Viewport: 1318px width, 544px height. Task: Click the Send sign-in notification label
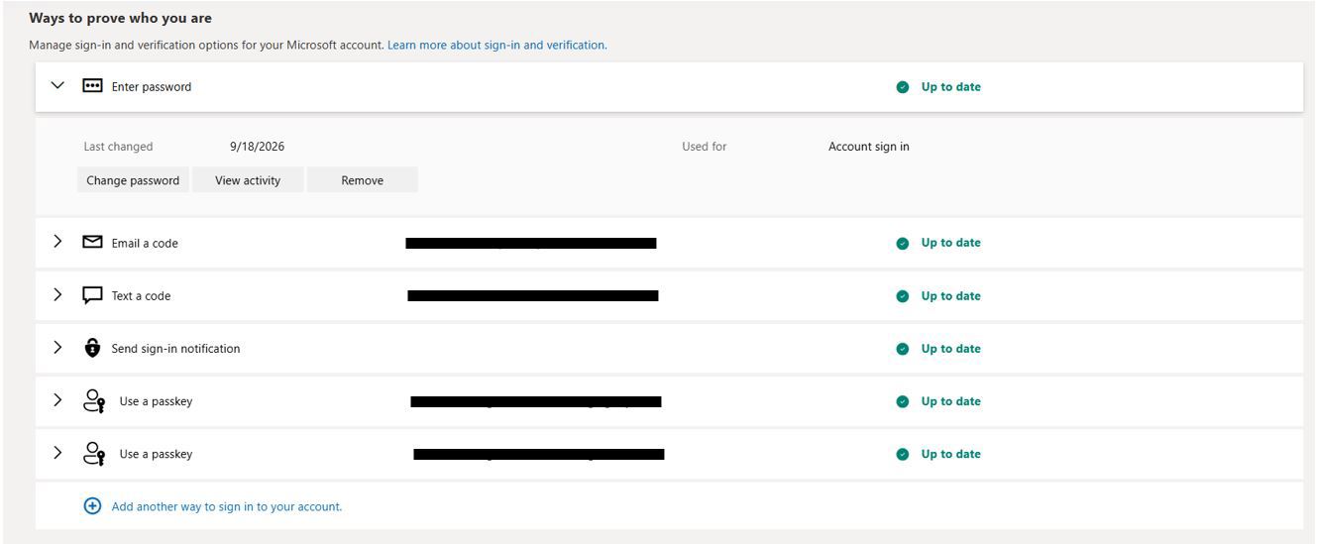click(175, 349)
